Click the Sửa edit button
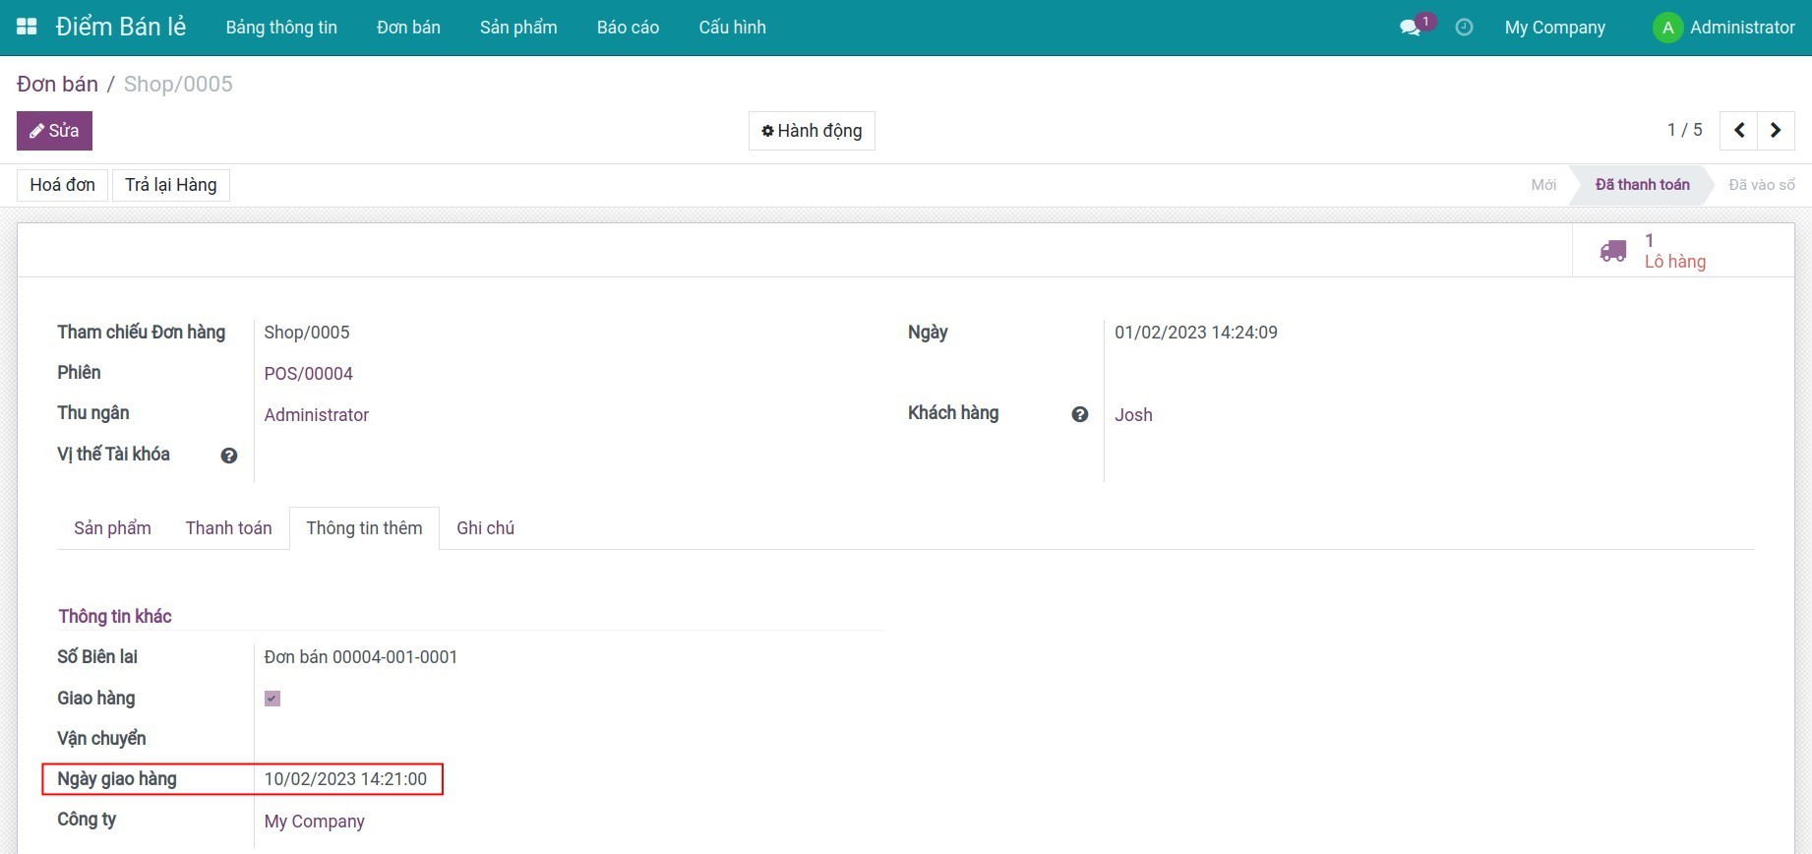The width and height of the screenshot is (1812, 854). (54, 131)
